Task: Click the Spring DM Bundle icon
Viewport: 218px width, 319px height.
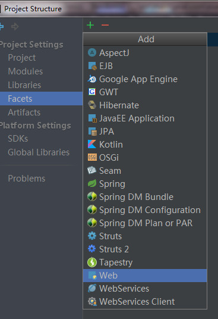Action: [x=92, y=197]
